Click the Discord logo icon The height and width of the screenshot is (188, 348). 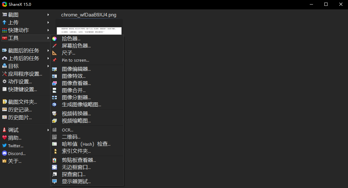pyautogui.click(x=5, y=153)
